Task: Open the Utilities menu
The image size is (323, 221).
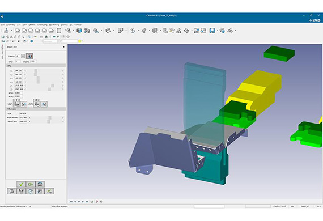Action: point(32,25)
